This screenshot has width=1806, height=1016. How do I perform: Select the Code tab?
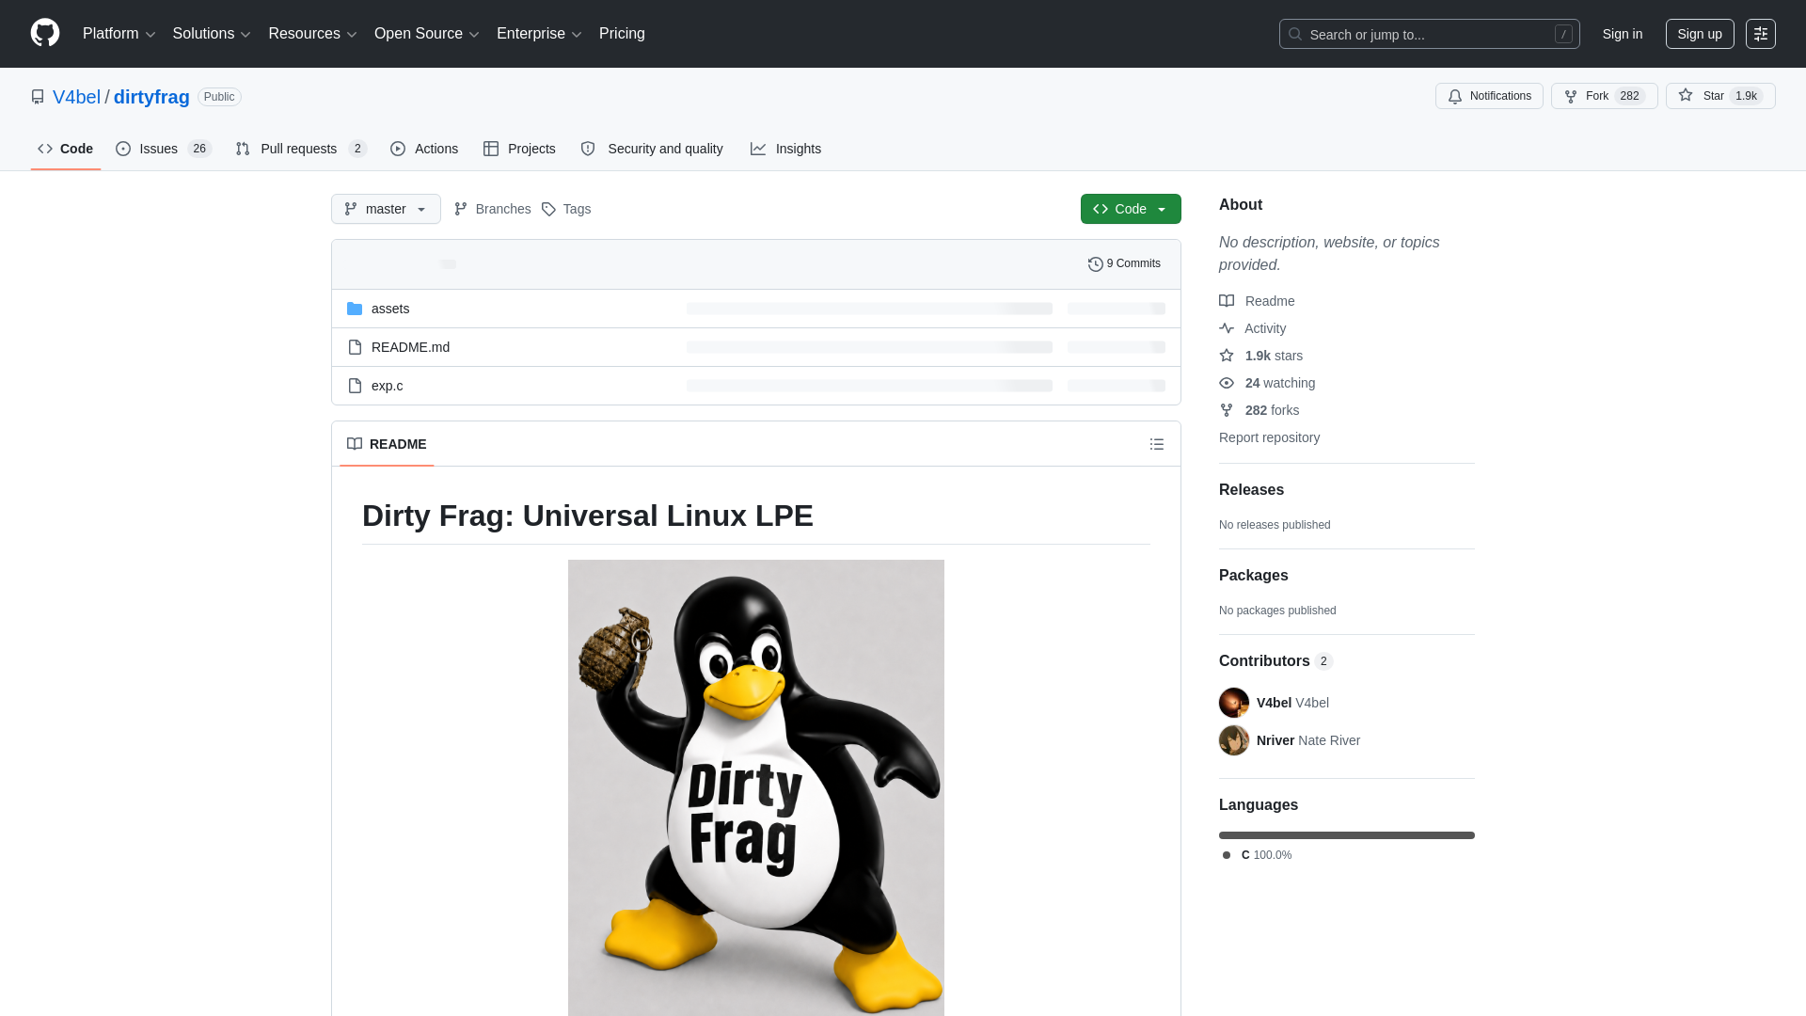point(65,149)
